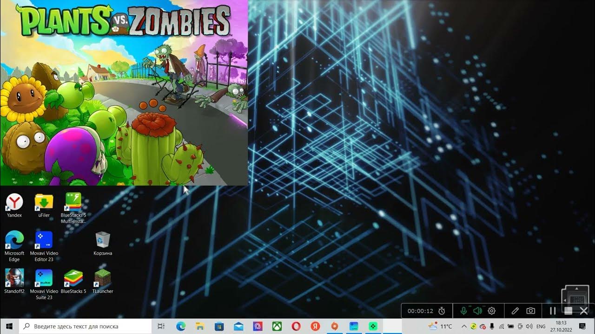
Task: Take a screenshot with the camera icon
Action: (x=530, y=311)
